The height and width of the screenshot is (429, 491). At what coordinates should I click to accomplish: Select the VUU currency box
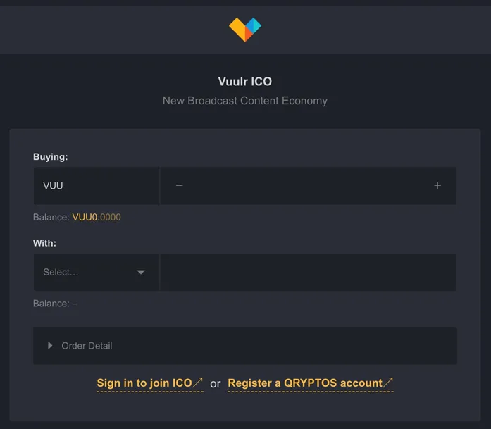(x=97, y=186)
